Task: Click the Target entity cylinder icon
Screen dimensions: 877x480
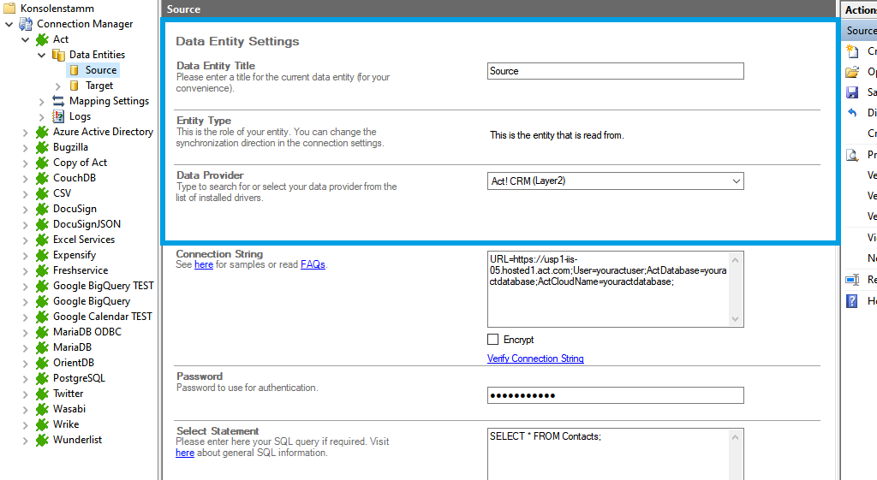Action: [x=75, y=86]
